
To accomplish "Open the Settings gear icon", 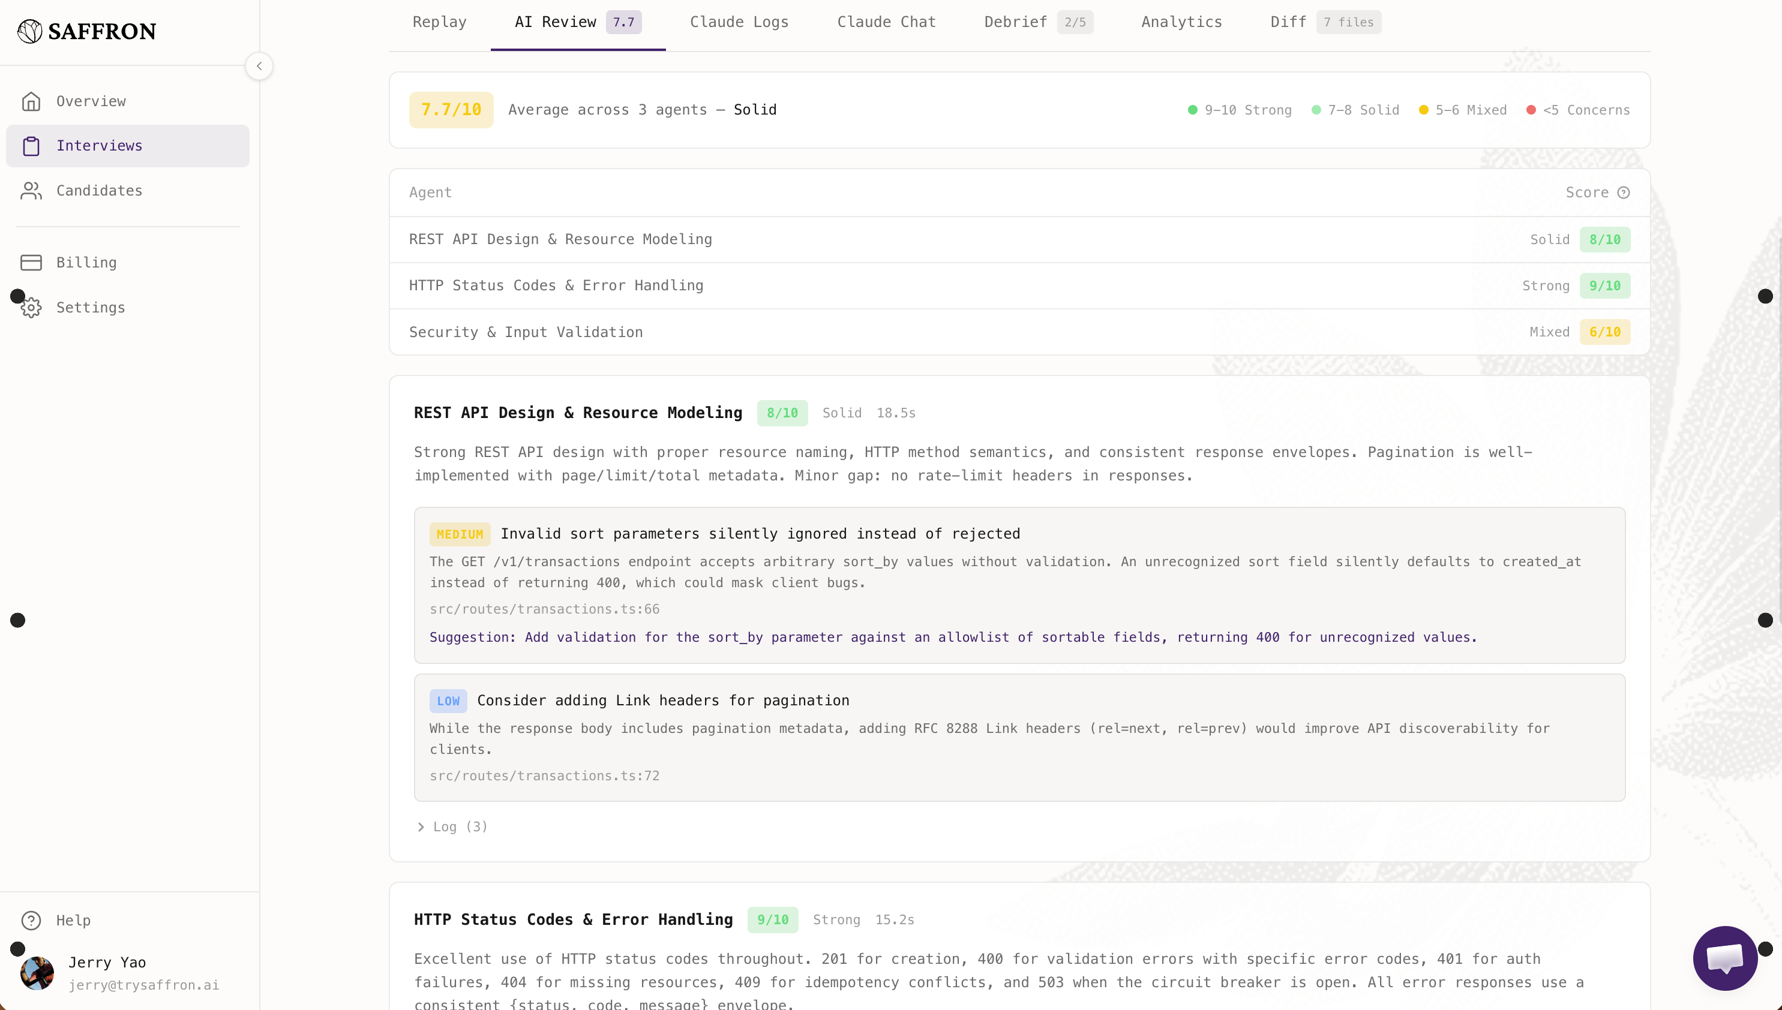I will pyautogui.click(x=31, y=307).
